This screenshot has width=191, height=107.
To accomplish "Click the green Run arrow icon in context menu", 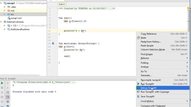I will point(138,84).
